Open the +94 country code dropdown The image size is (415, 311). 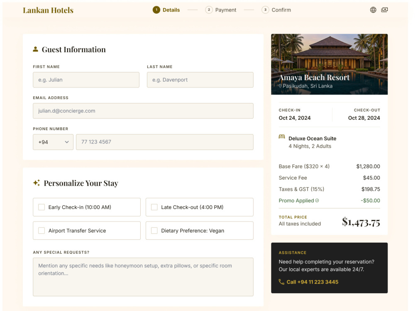53,142
